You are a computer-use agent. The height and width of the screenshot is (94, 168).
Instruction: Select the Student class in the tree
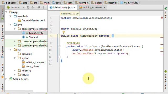pos(33,37)
